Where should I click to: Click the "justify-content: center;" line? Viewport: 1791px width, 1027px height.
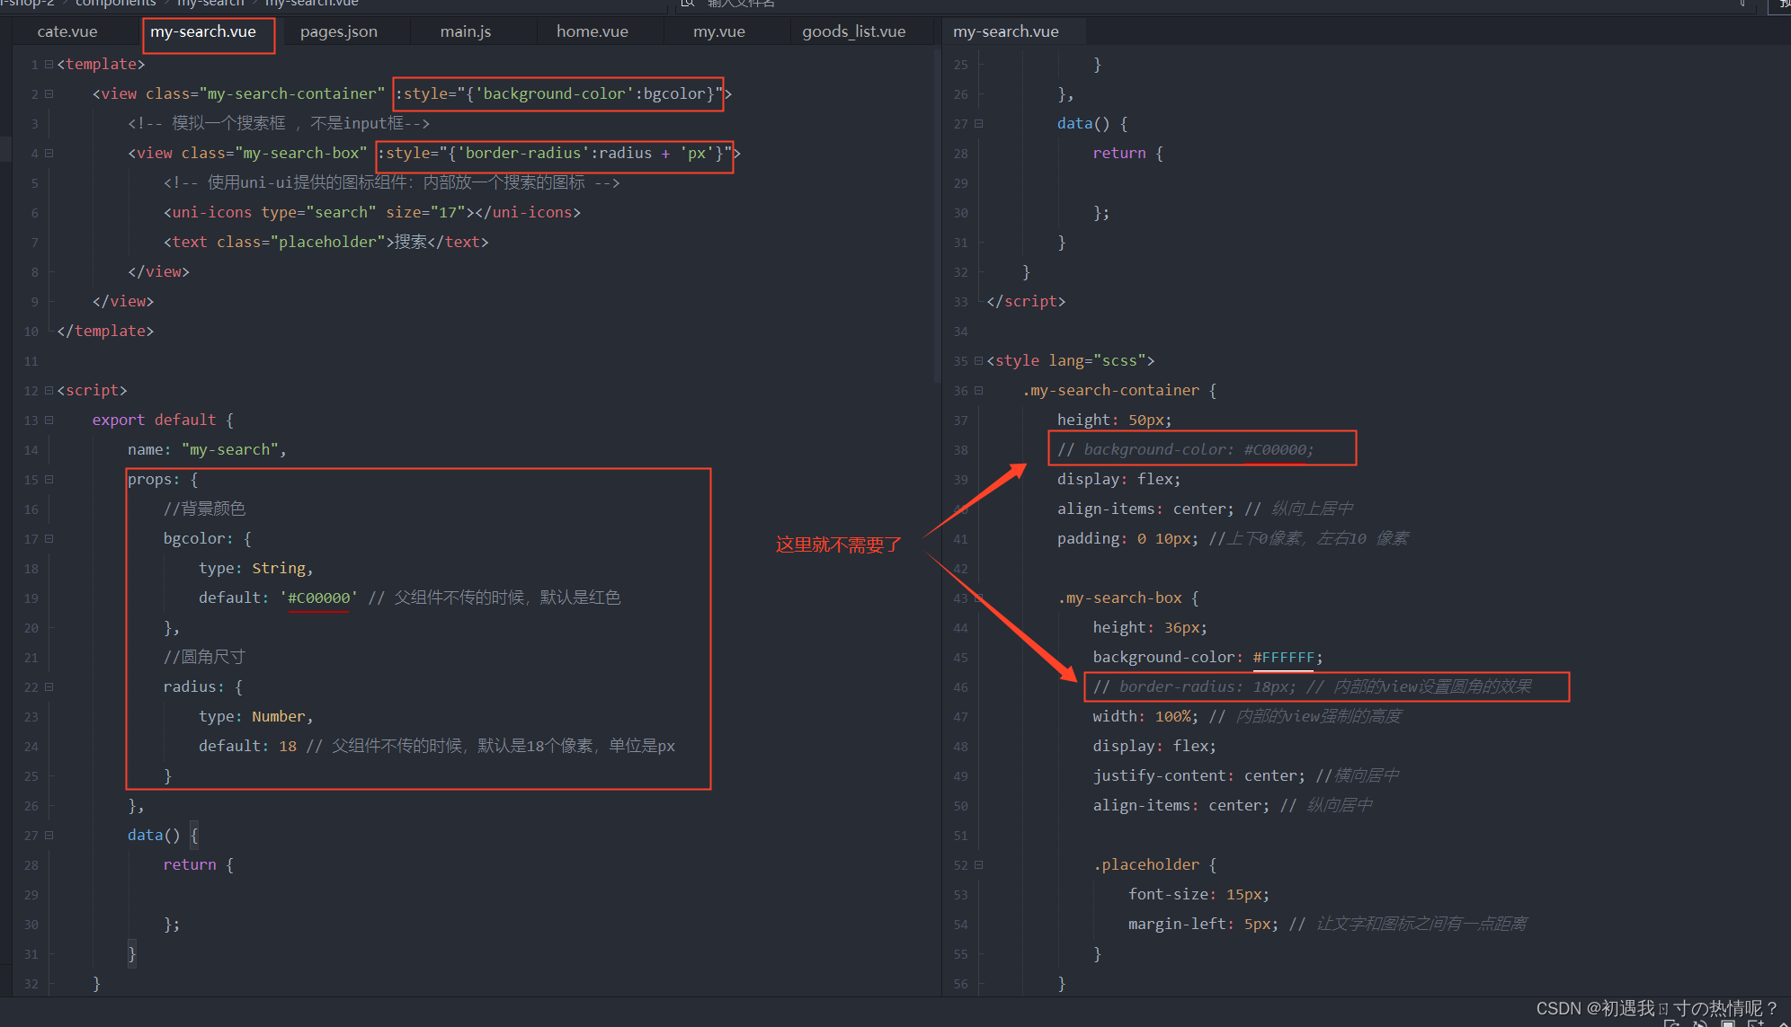1199,775
